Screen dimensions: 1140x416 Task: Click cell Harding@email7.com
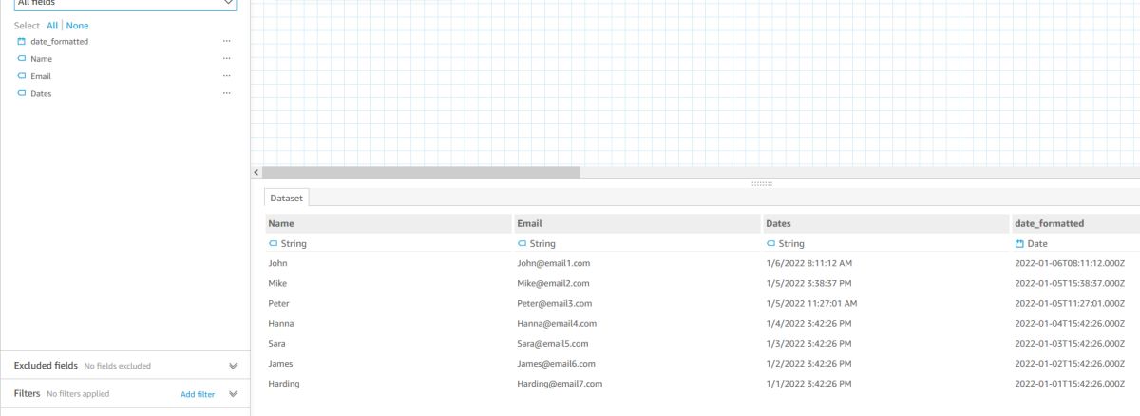[560, 383]
